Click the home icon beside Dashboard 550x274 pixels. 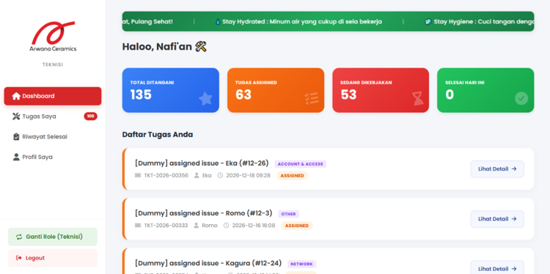pos(16,96)
